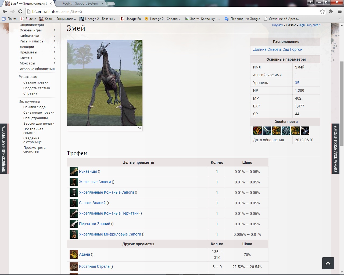Open the Сказание об Арсла... bookmark
This screenshot has width=344, height=275.
point(282,19)
